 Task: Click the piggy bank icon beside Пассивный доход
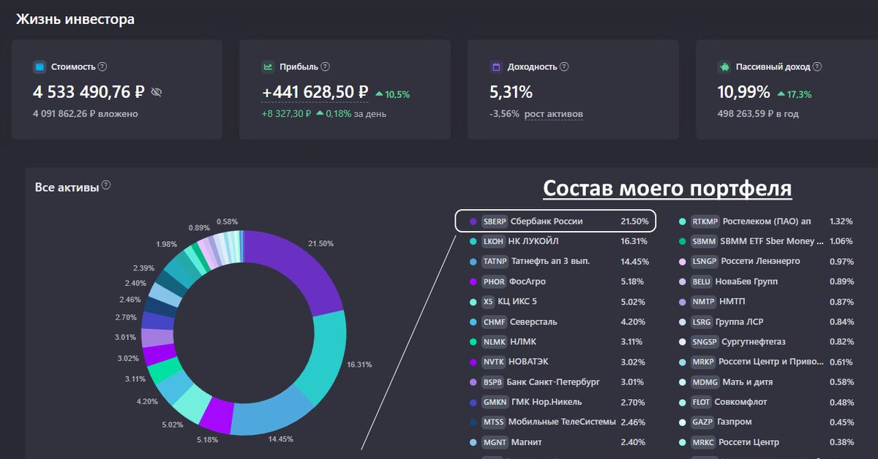(724, 67)
